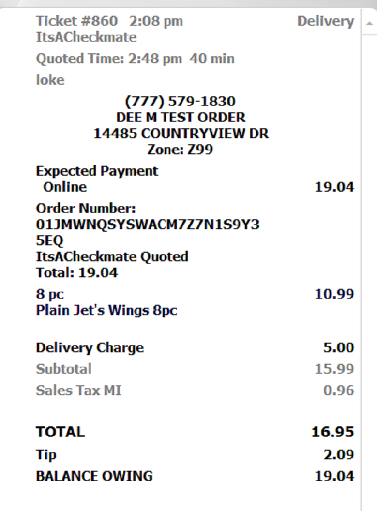The image size is (377, 511).
Task: Click the customer phone number (777) 579-1830
Action: click(180, 101)
